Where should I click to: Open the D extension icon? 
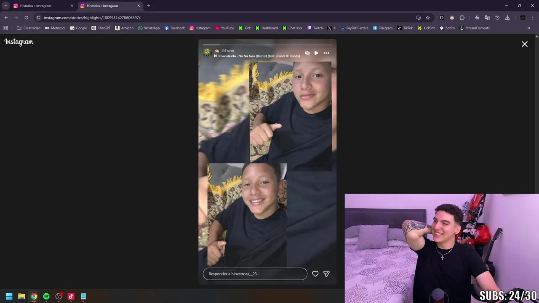442,18
